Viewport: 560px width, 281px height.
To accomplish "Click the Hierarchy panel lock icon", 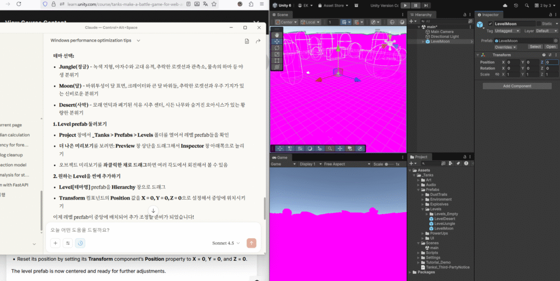I will coord(464,15).
